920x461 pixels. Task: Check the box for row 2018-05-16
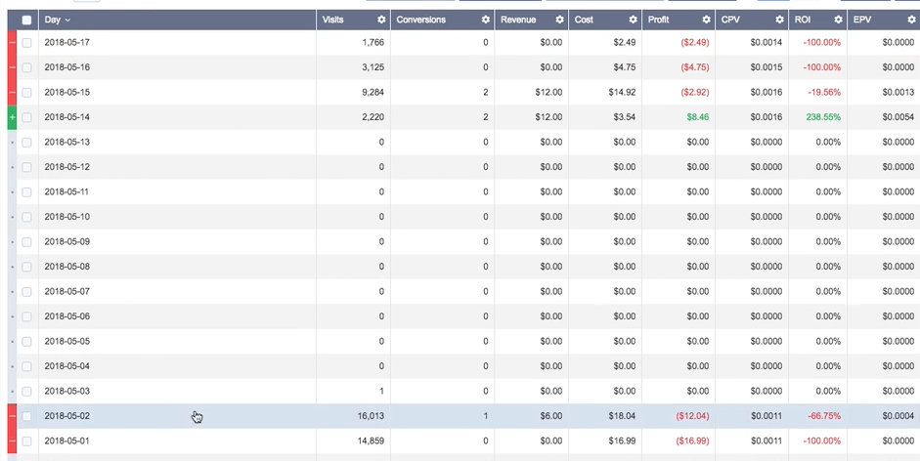(x=26, y=67)
